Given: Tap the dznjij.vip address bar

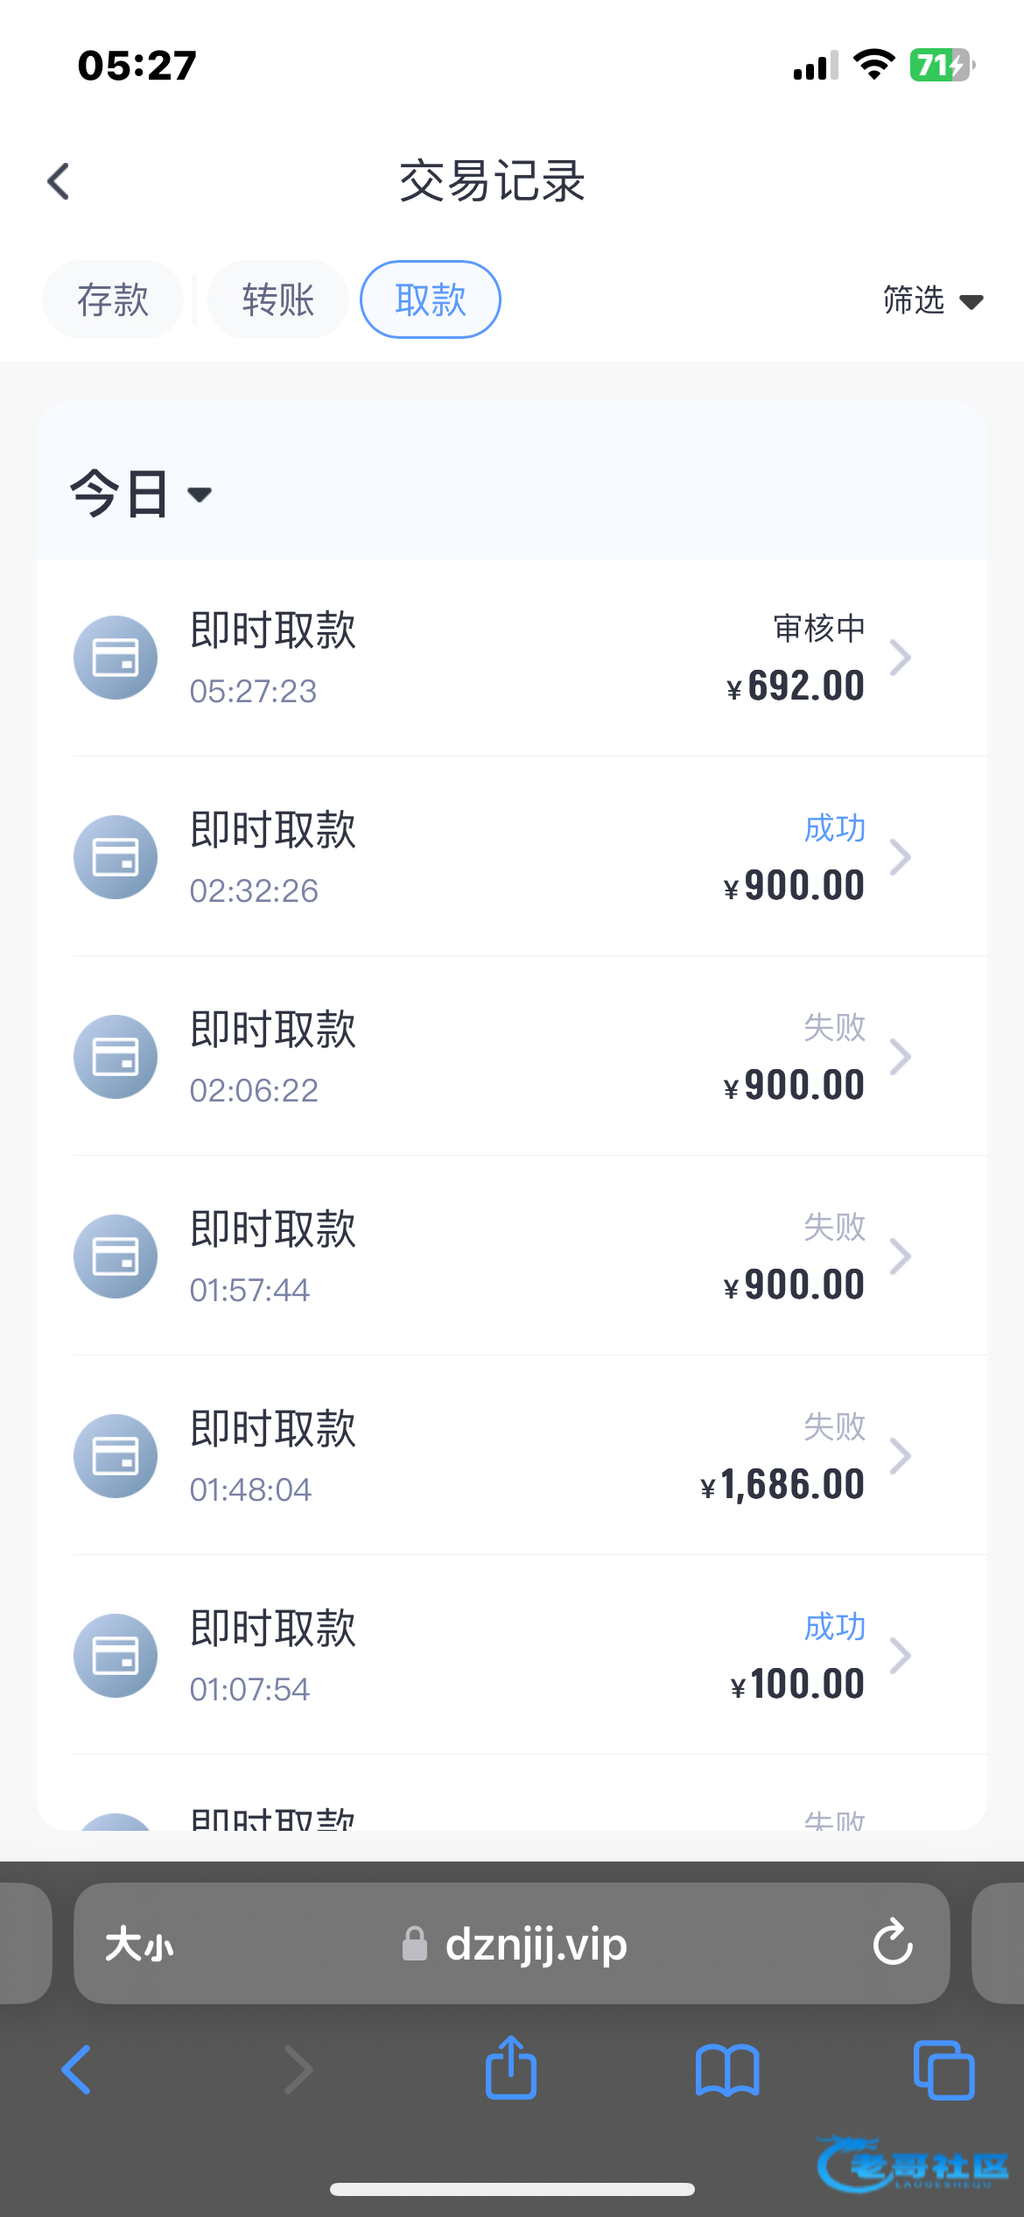Looking at the screenshot, I should [x=536, y=1945].
